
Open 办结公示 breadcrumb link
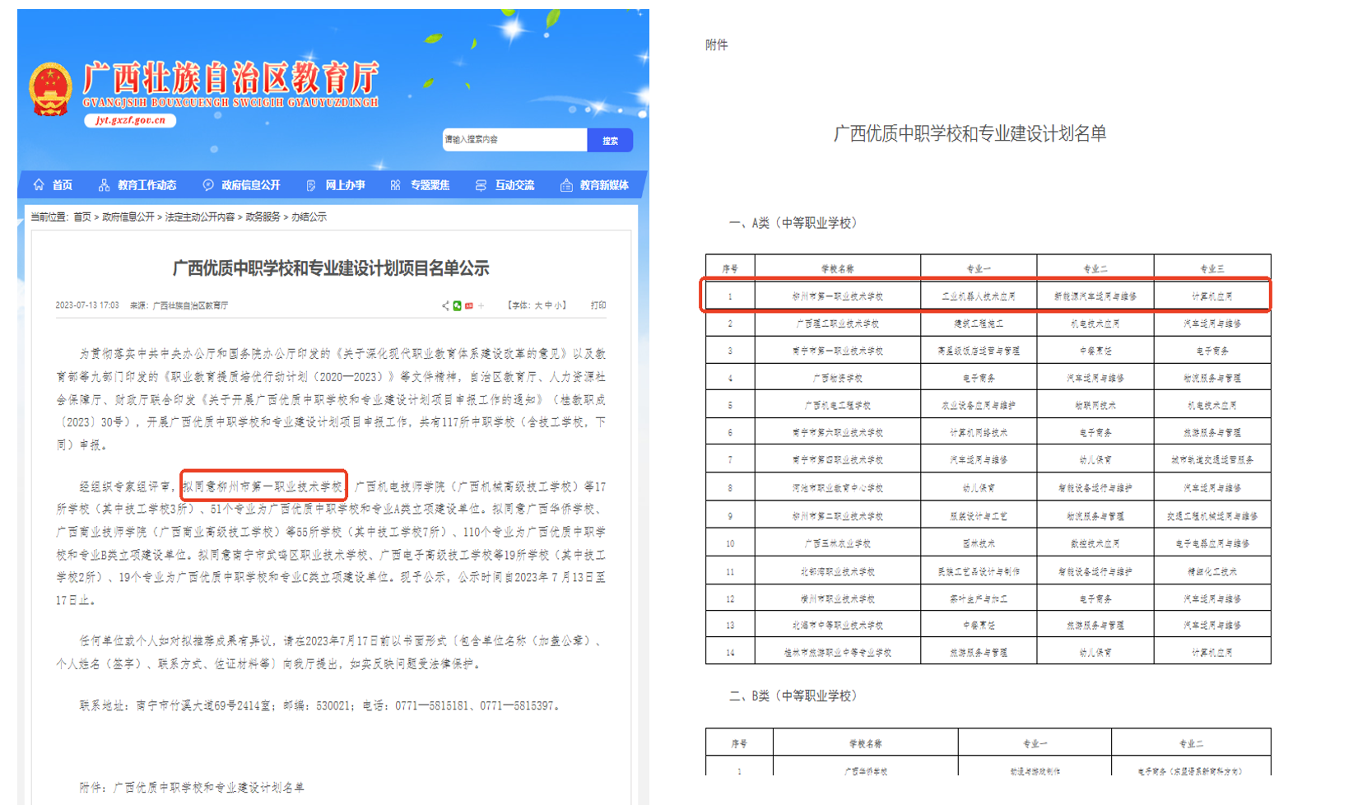click(x=309, y=217)
